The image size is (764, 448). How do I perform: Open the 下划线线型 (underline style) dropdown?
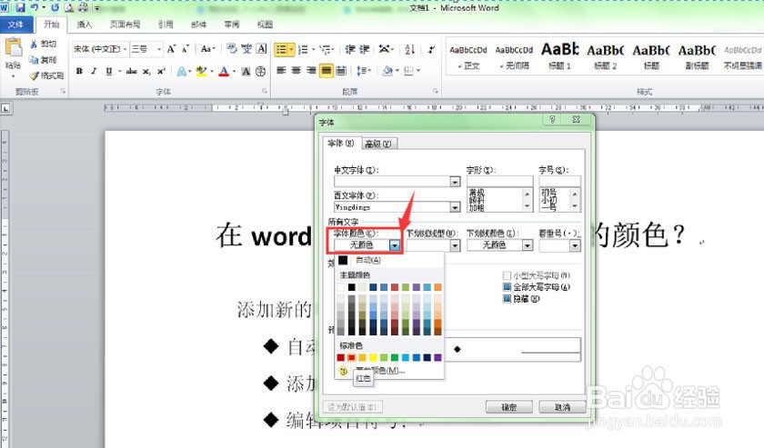tap(455, 245)
